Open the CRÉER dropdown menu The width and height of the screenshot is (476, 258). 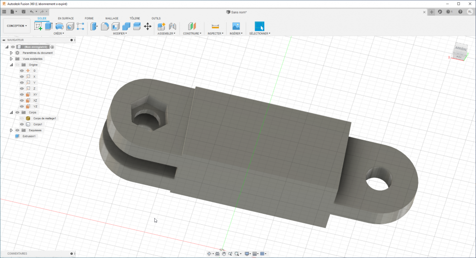pos(59,33)
